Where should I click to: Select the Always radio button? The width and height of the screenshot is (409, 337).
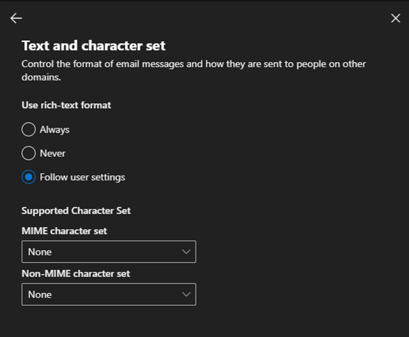tap(29, 129)
